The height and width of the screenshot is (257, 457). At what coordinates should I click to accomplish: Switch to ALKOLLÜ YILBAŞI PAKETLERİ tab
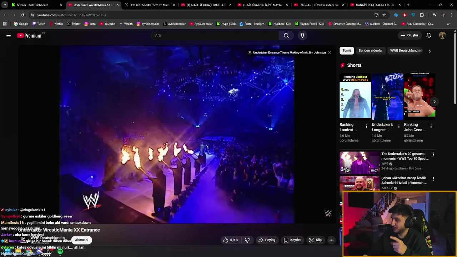coord(206,5)
